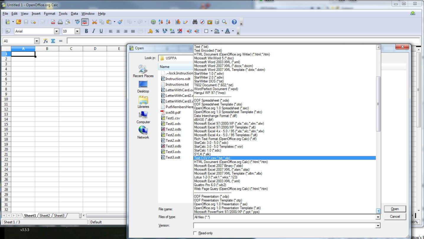Image resolution: width=424 pixels, height=239 pixels.
Task: Click the Sort Ascending icon
Action: [161, 22]
